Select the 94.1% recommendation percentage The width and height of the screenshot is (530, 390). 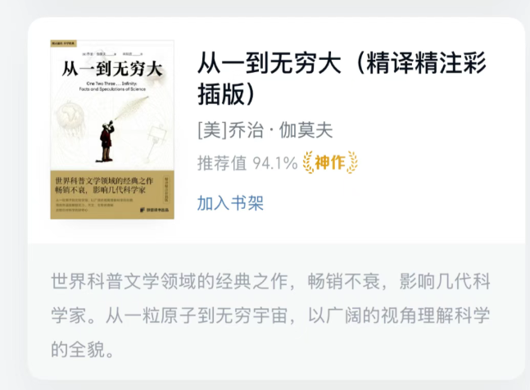pos(275,163)
